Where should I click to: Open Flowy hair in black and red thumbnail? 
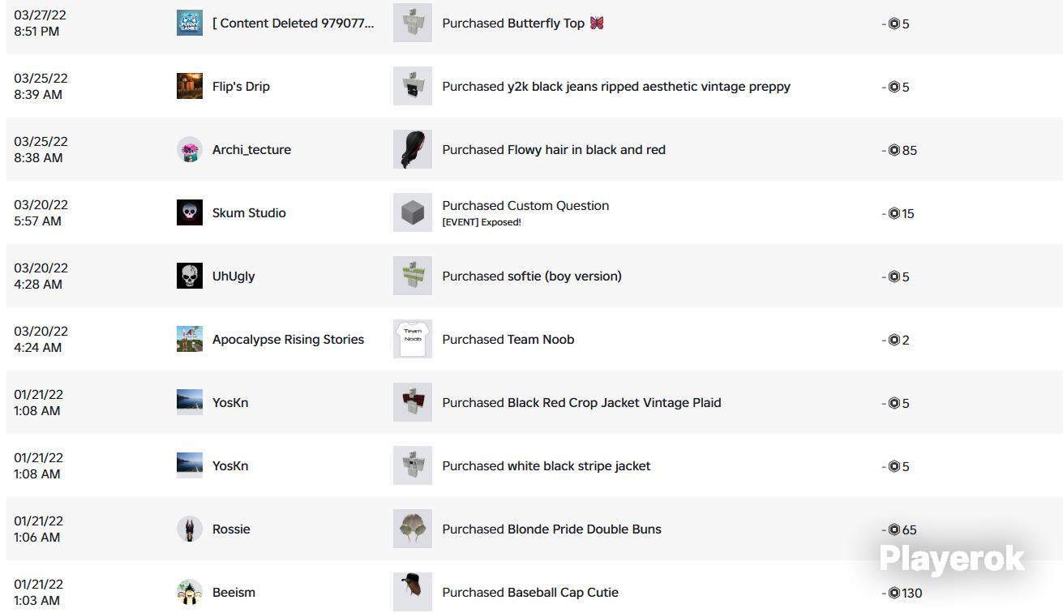click(x=413, y=149)
